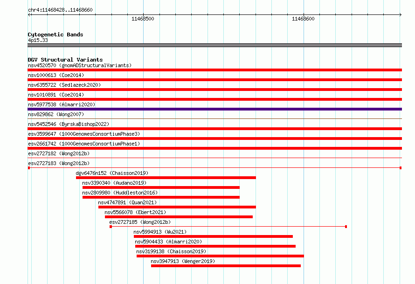Viewport: 415px width, 284px height.
Task: Click the 11468500 ruler tick label
Action: (x=143, y=19)
